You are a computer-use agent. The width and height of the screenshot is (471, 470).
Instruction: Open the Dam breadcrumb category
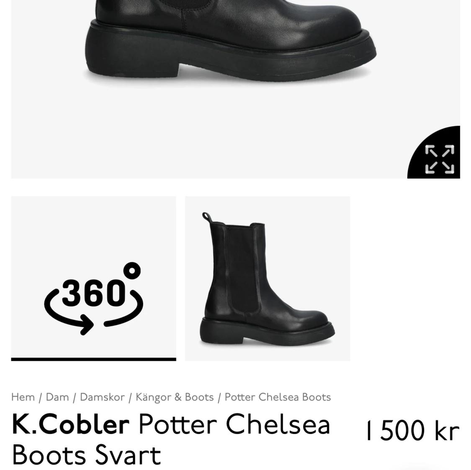[x=57, y=397]
